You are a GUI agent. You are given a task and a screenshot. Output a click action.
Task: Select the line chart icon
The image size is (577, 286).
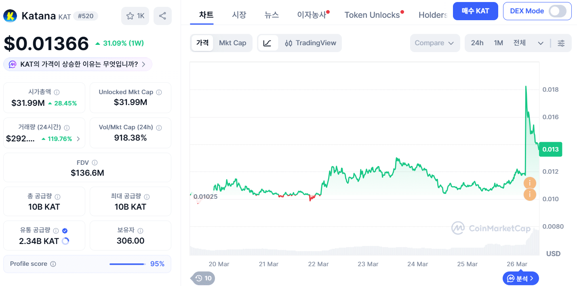click(267, 43)
